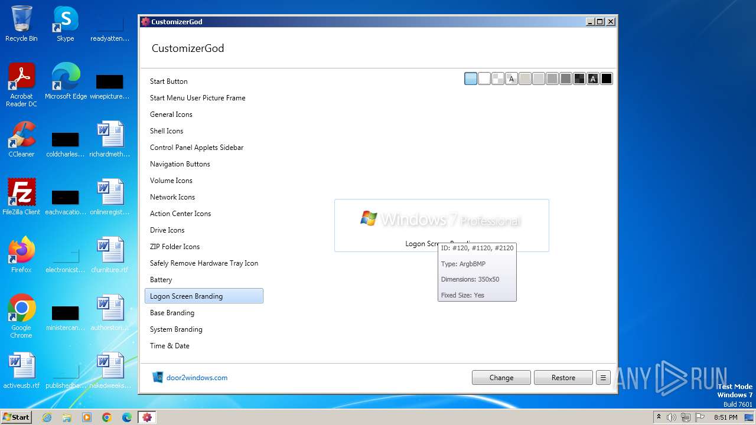Open the Windows Start menu

(16, 417)
